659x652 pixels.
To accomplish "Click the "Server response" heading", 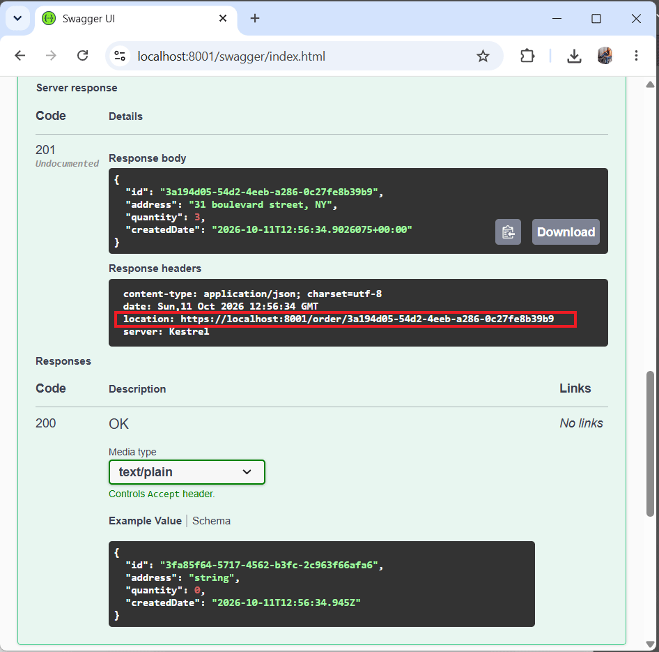I will click(x=77, y=88).
